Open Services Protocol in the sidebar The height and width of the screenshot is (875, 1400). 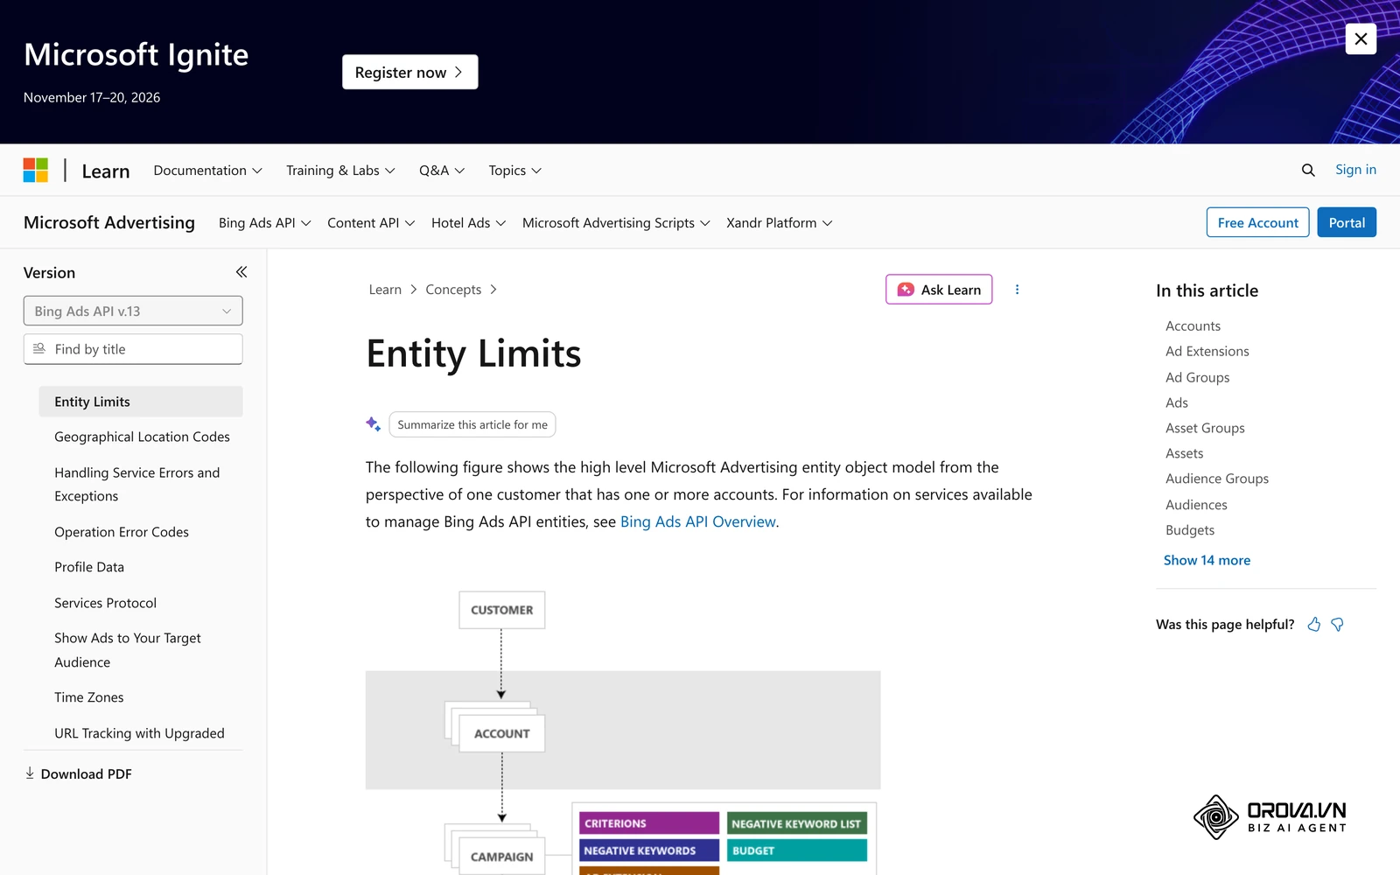(105, 603)
